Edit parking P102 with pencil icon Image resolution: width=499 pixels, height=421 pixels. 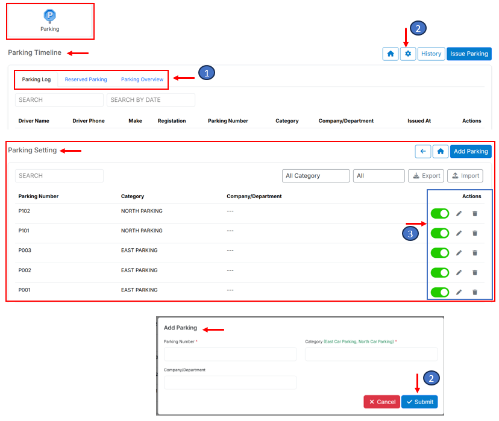tap(459, 214)
